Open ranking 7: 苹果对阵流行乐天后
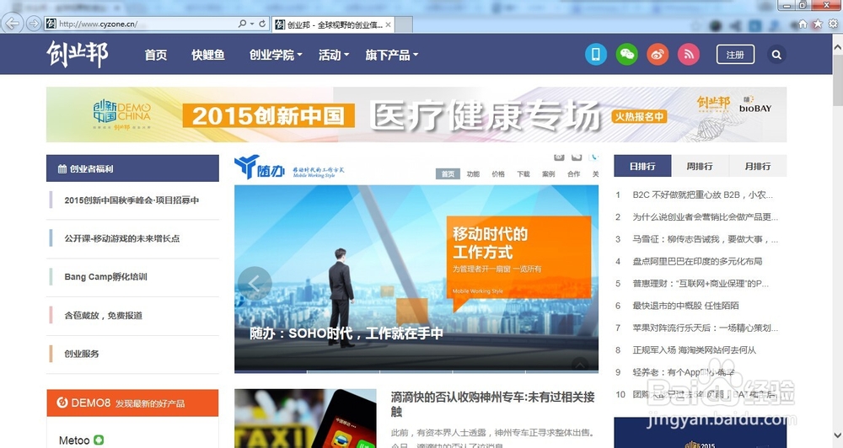The image size is (843, 448). click(705, 328)
